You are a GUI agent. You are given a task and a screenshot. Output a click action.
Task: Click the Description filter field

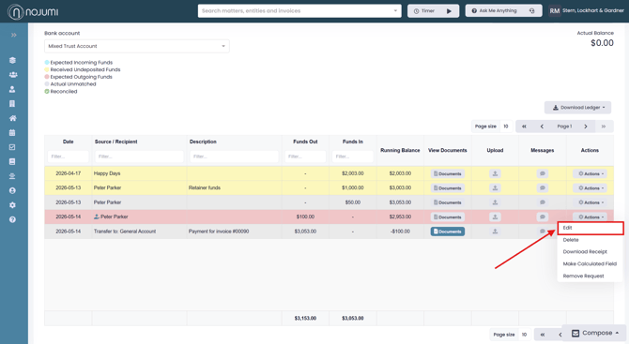(x=235, y=157)
